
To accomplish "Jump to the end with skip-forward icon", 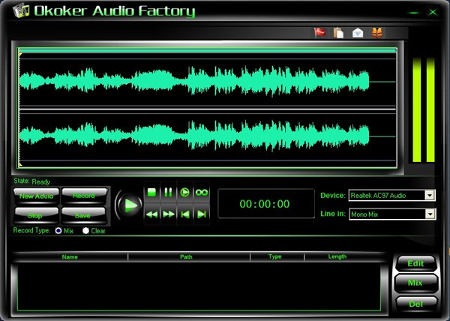I will click(202, 214).
